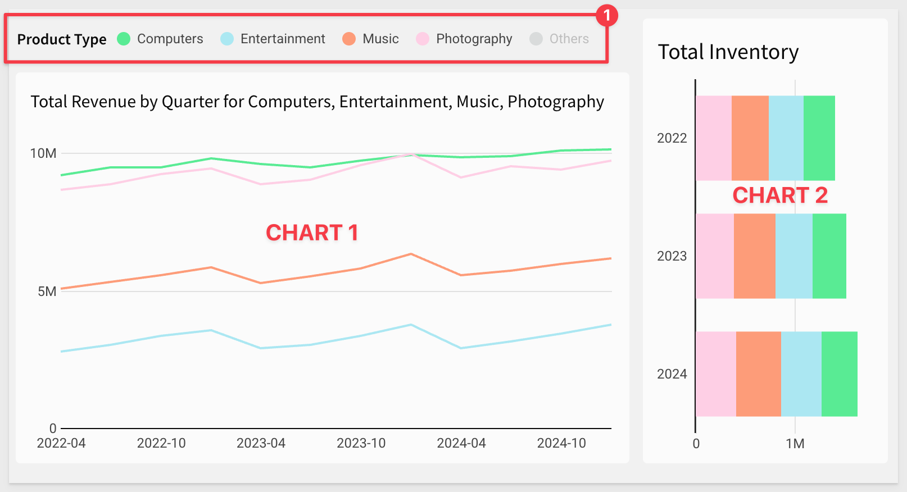The width and height of the screenshot is (907, 492).
Task: Click the red number 1 callout badge
Action: [607, 15]
